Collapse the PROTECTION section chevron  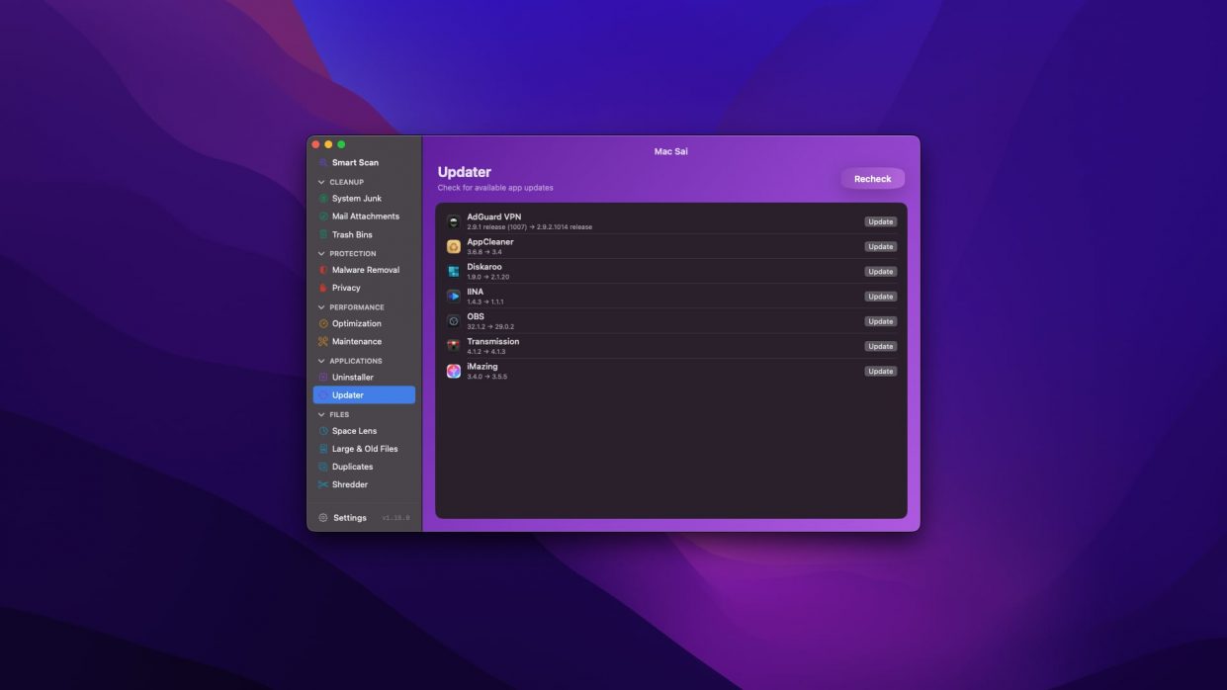[x=321, y=254]
